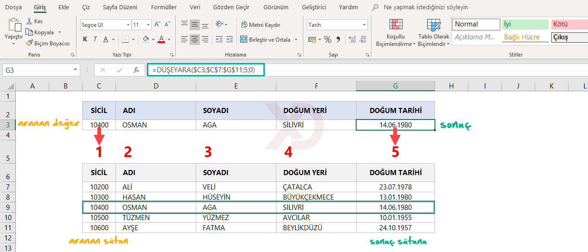Toggle Metni Kaydır wrap text

(x=261, y=25)
